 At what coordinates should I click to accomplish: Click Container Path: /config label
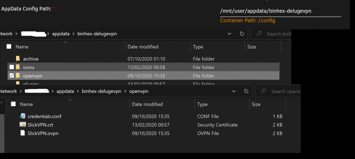247,20
